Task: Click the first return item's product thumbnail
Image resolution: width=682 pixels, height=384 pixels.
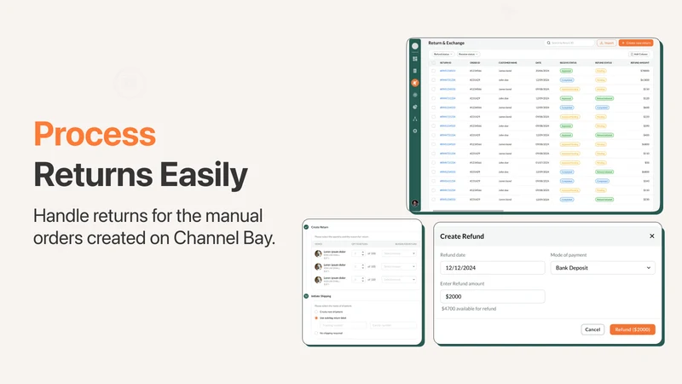Action: click(318, 253)
